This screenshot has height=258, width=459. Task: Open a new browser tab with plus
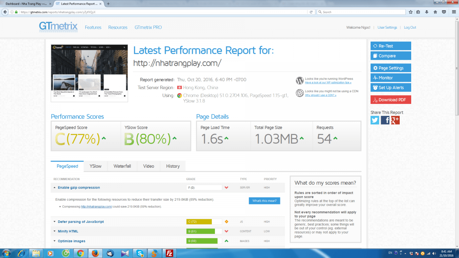pyautogui.click(x=108, y=4)
